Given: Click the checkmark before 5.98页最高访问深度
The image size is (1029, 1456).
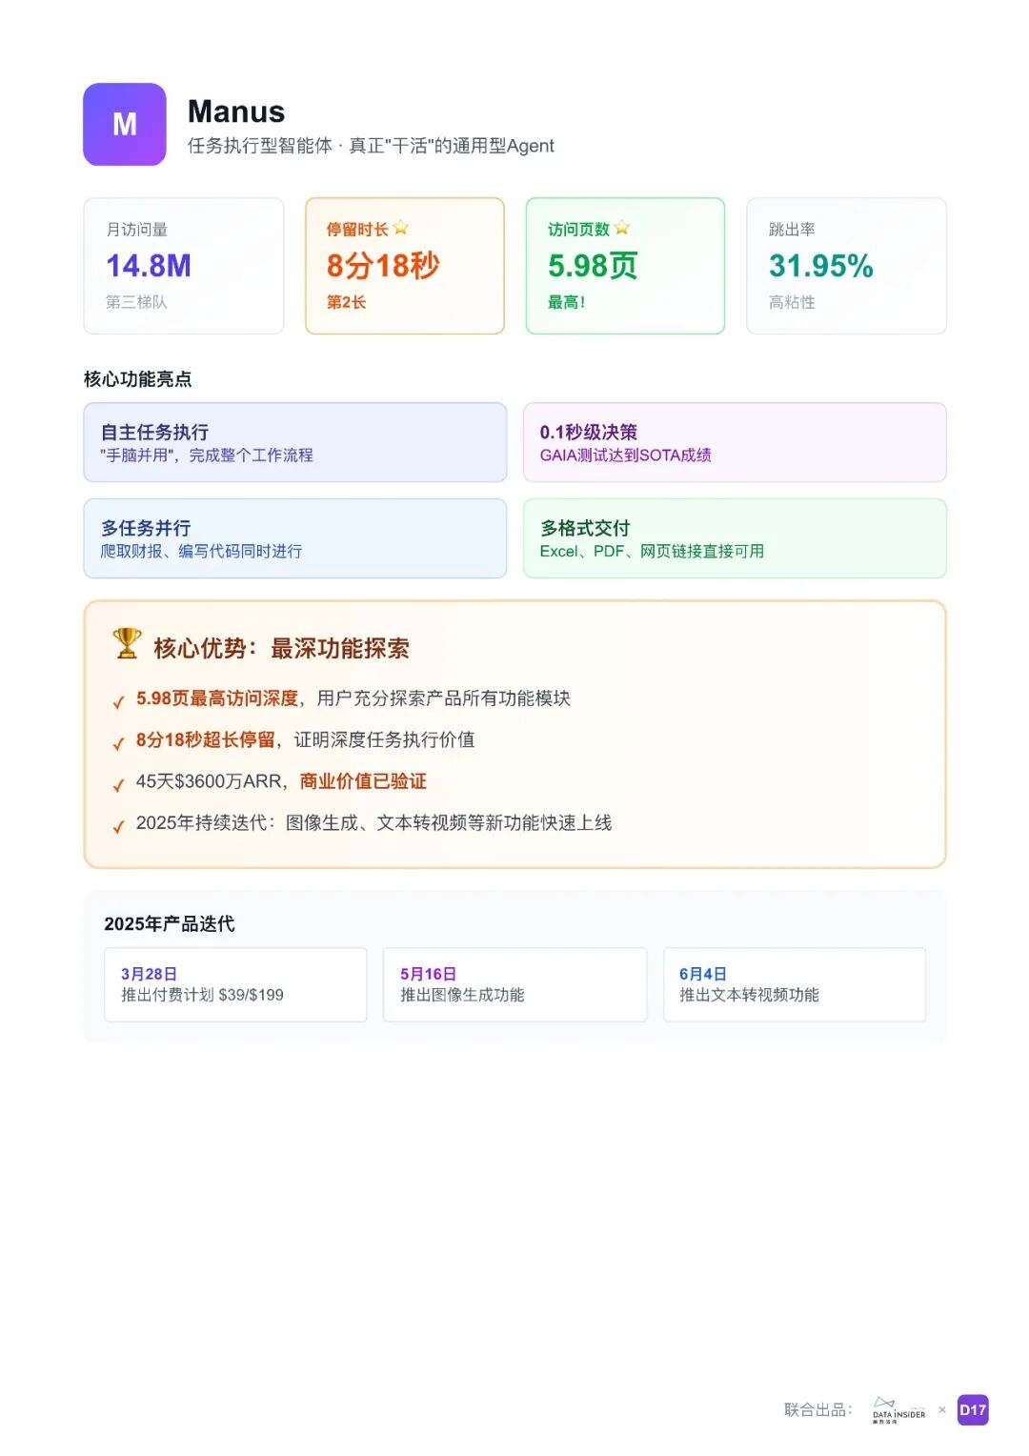Looking at the screenshot, I should point(118,703).
